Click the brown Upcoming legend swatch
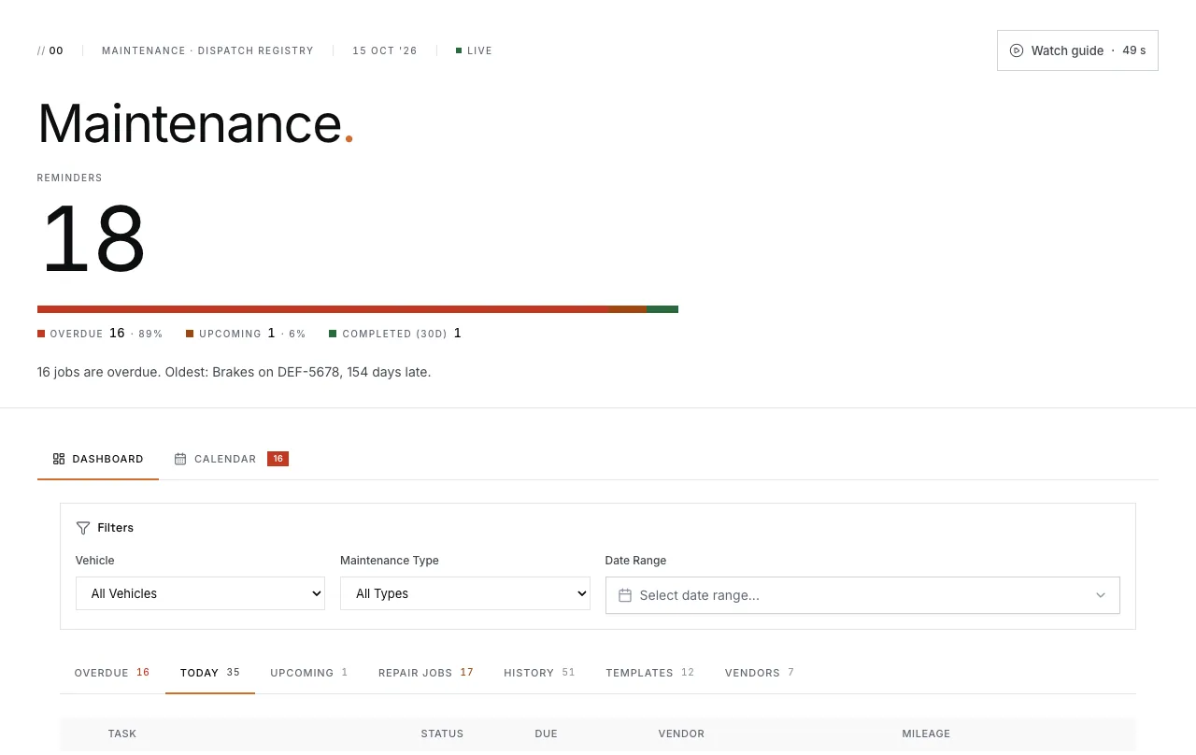 (x=190, y=334)
